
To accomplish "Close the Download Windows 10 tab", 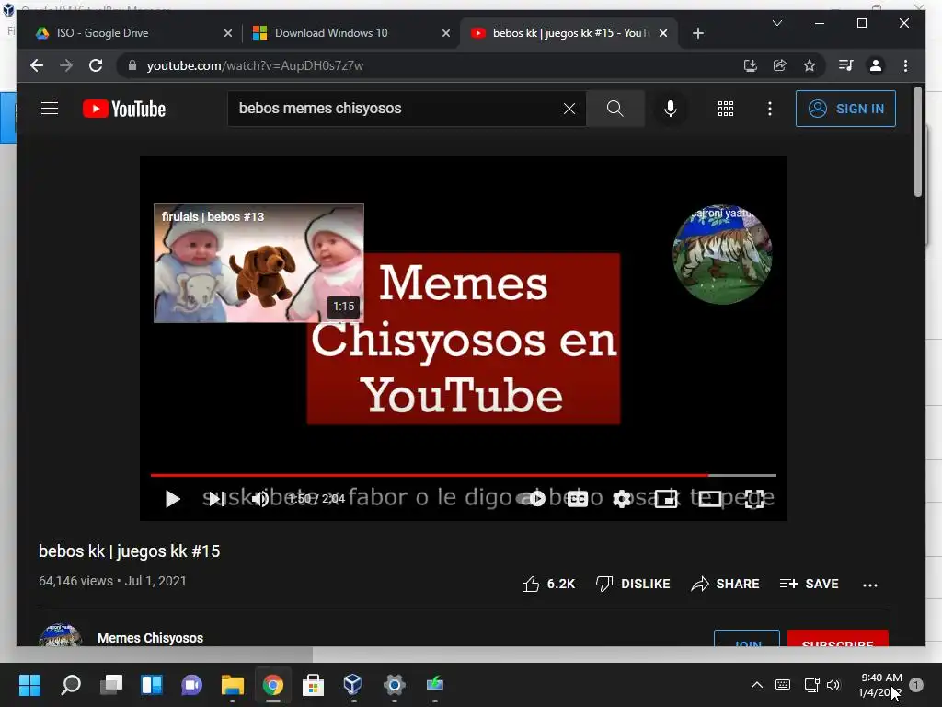I will [x=446, y=33].
